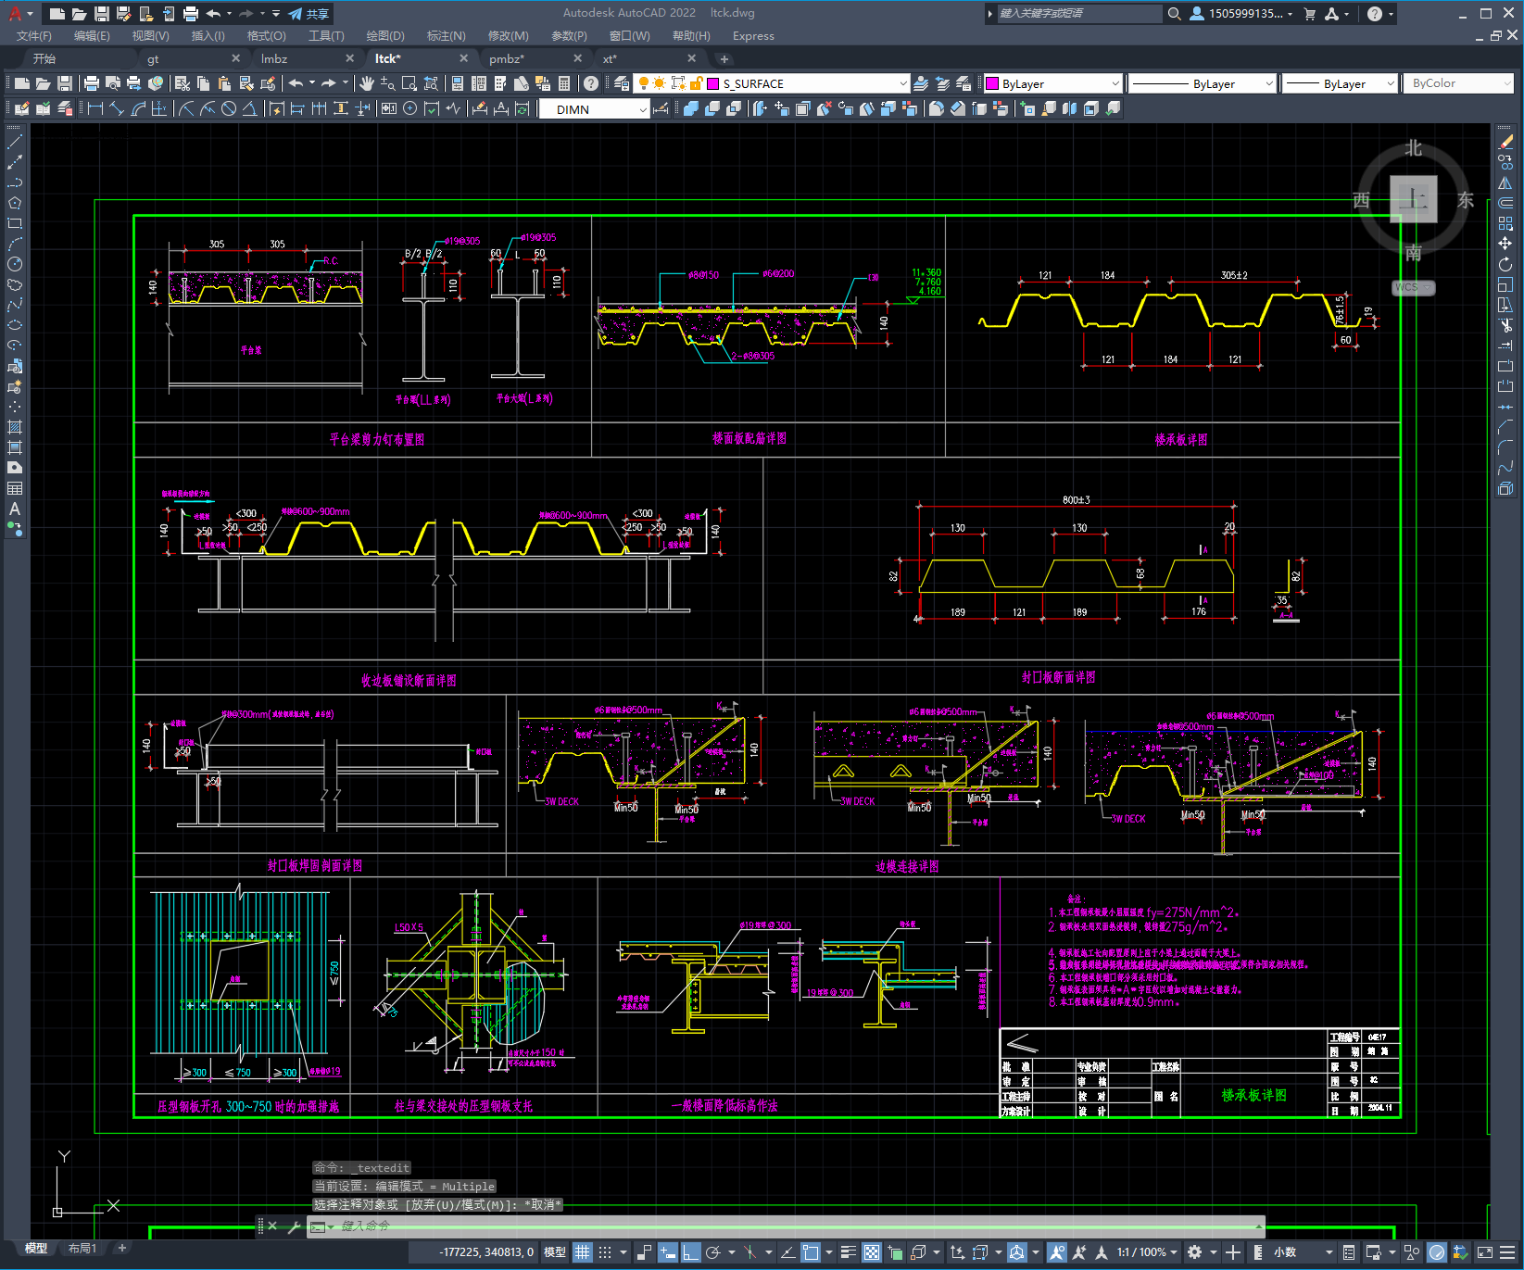Toggle Transparency display in status bar
Screen dimensions: 1524x1270
[x=872, y=1252]
